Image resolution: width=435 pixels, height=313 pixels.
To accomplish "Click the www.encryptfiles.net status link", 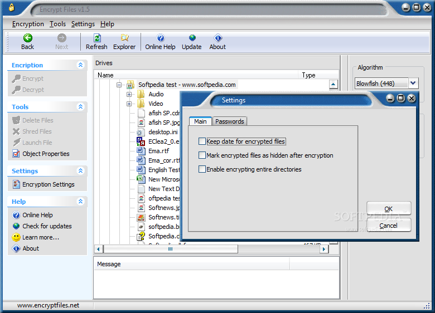I will 49,305.
